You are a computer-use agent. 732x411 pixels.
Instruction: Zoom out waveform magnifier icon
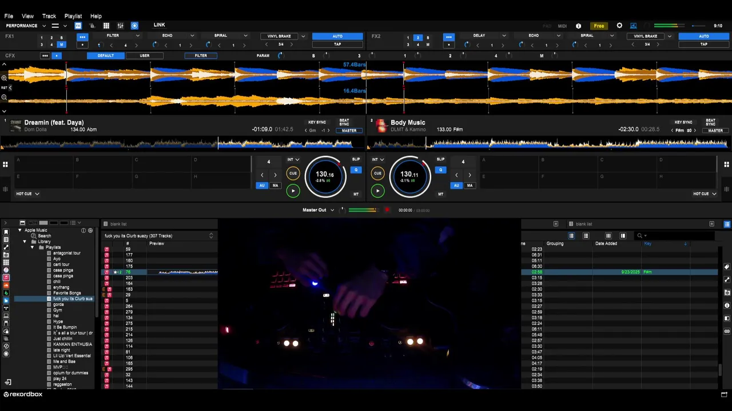pyautogui.click(x=4, y=97)
